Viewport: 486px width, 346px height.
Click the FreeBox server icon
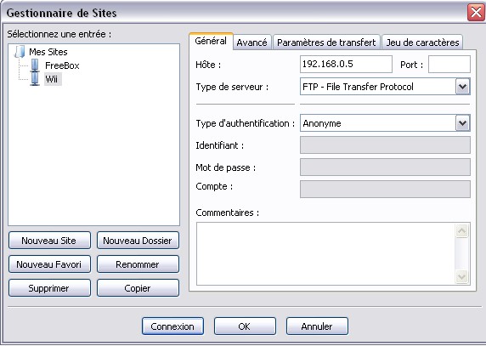35,65
